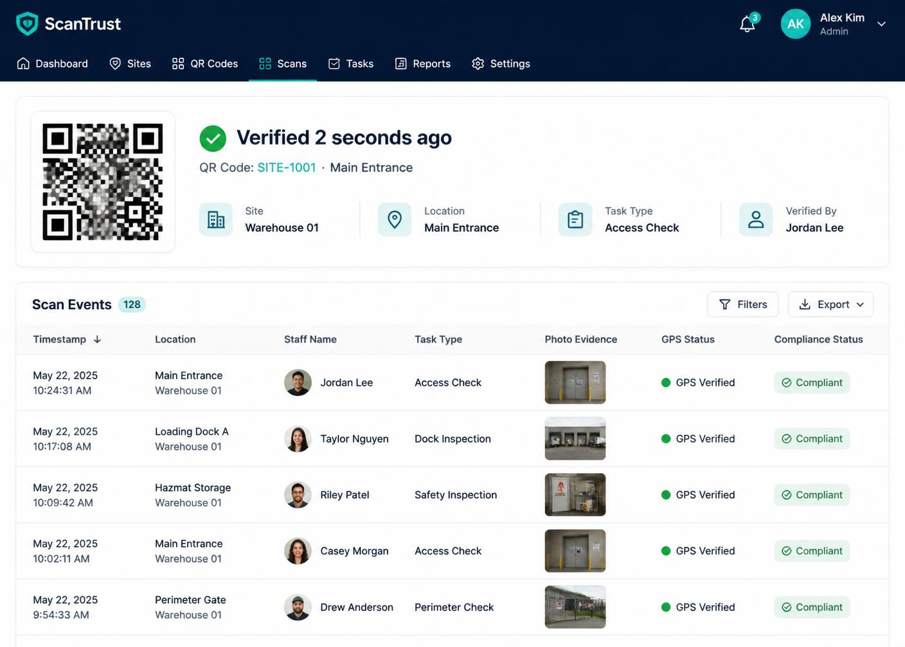Click the Taylor Nguyen staff name
The height and width of the screenshot is (647, 905).
(x=355, y=439)
